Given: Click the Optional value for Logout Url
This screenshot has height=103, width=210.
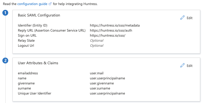Looking at the screenshot, I should 97,46.
